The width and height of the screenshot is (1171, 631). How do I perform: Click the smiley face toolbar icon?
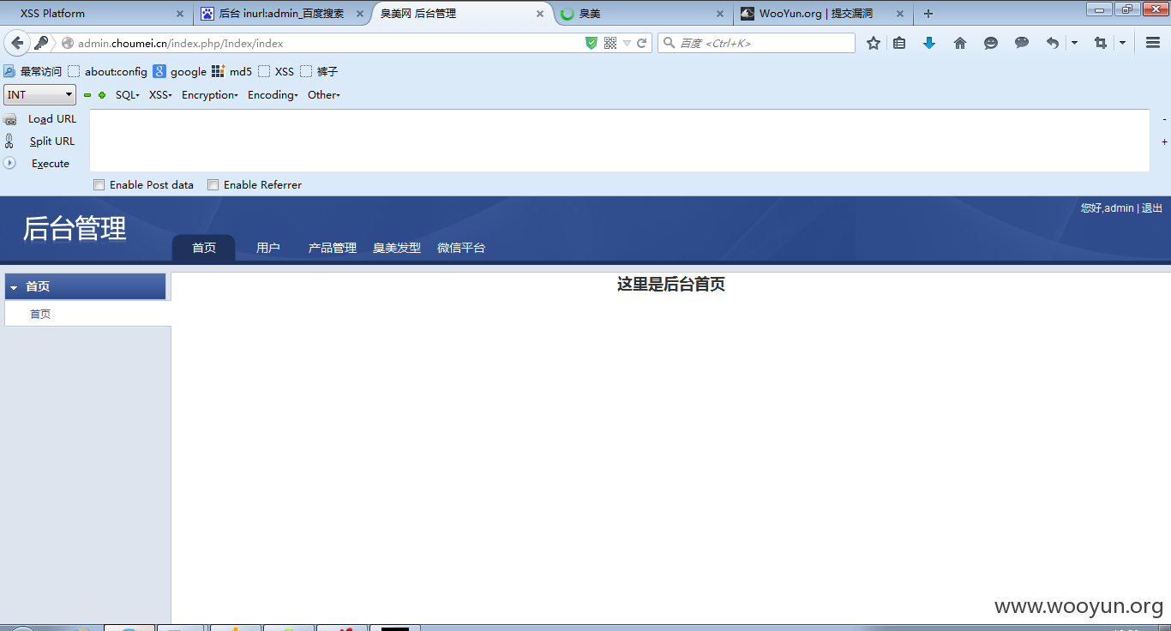(x=991, y=43)
